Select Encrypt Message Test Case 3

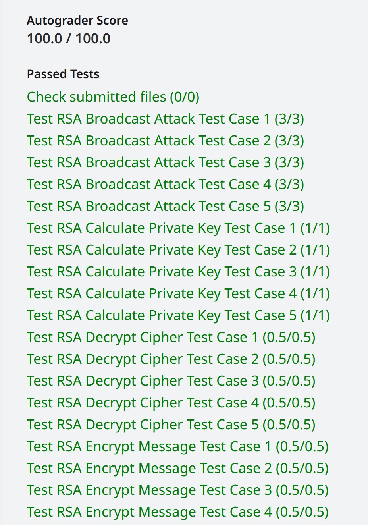click(177, 490)
